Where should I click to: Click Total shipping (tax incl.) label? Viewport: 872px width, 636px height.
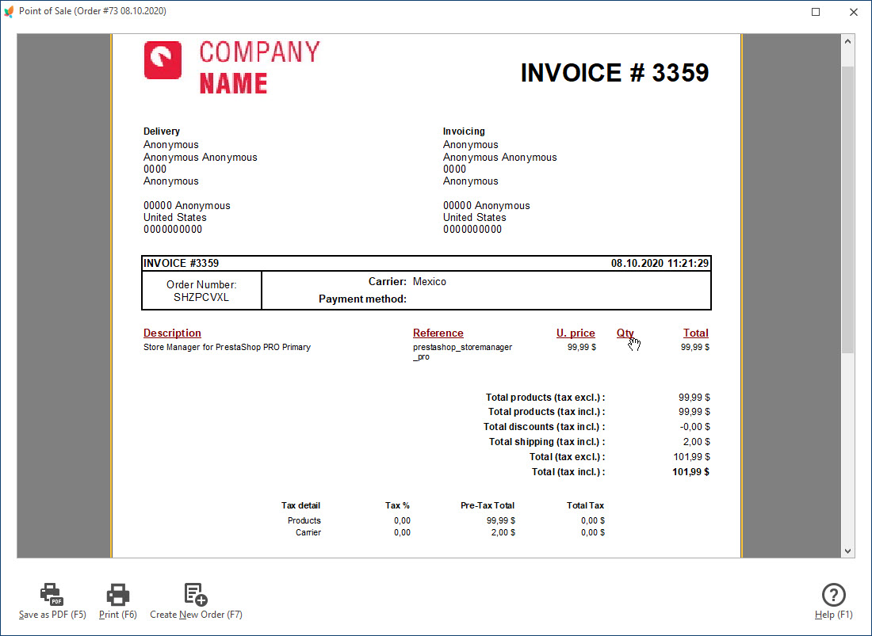tap(547, 442)
